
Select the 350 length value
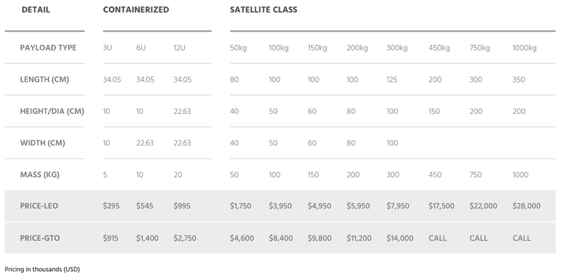(518, 79)
